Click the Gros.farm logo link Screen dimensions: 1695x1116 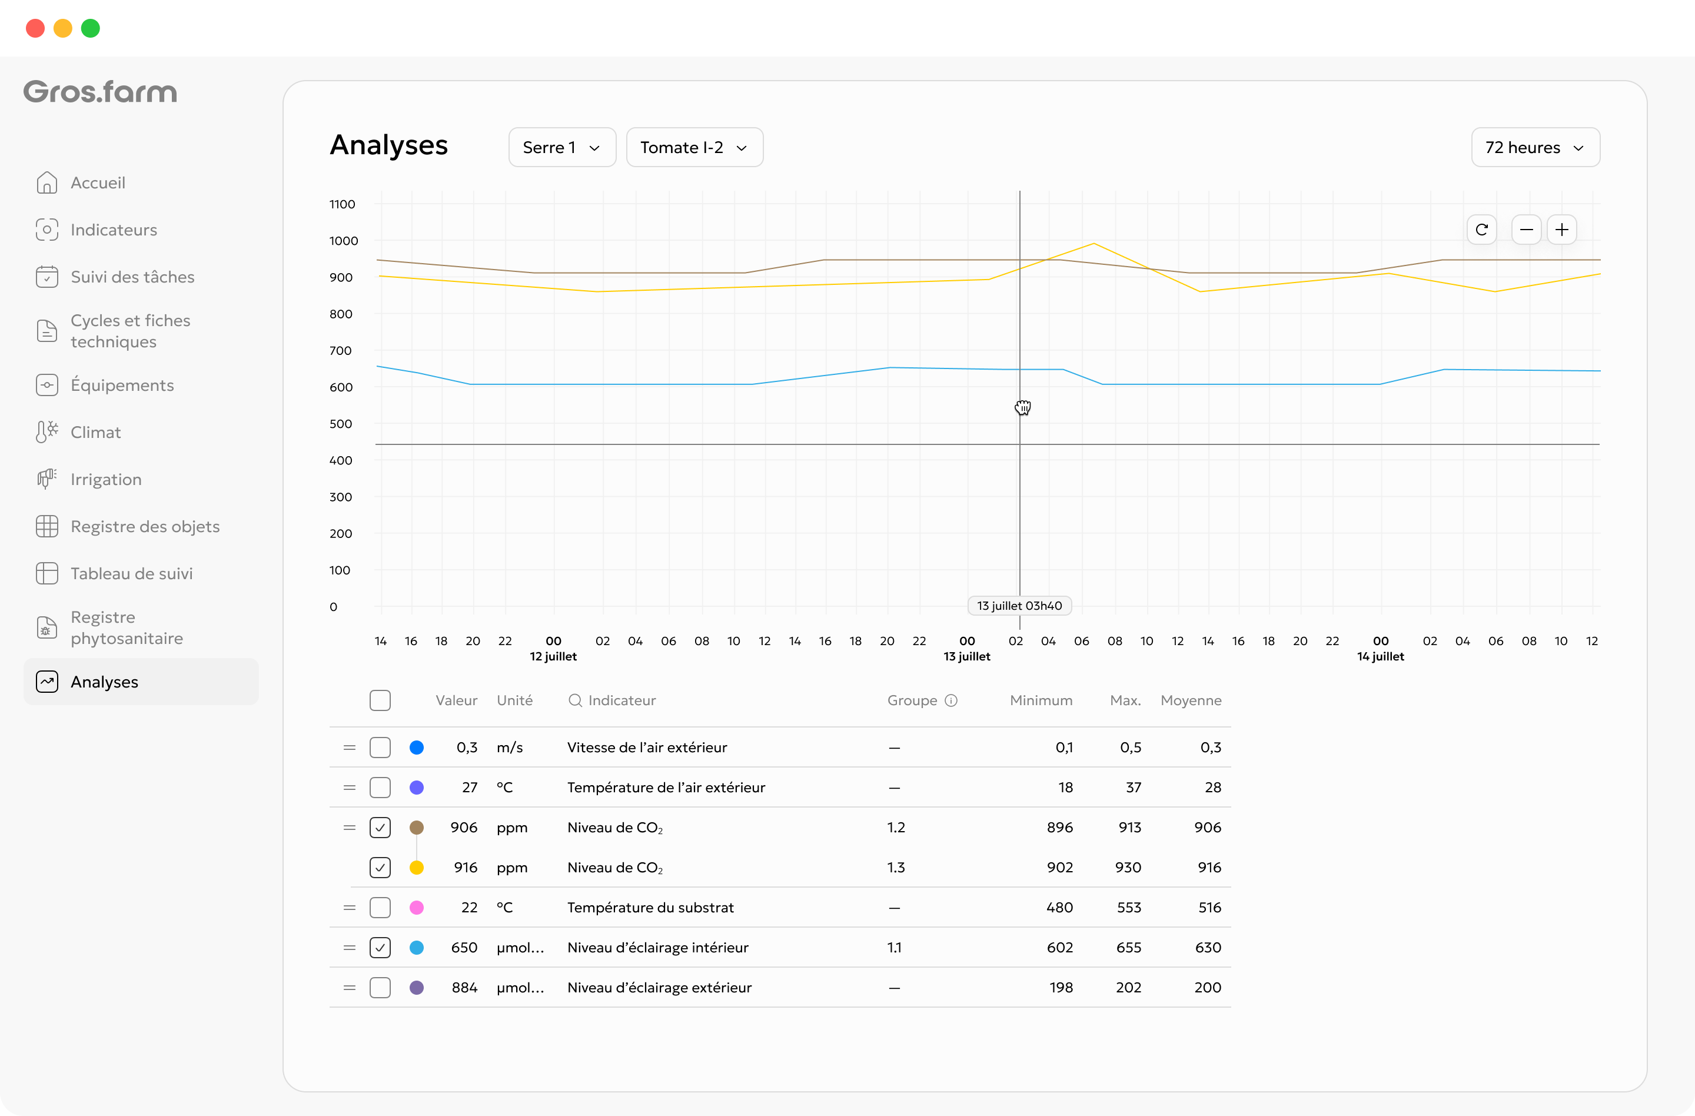pos(101,92)
